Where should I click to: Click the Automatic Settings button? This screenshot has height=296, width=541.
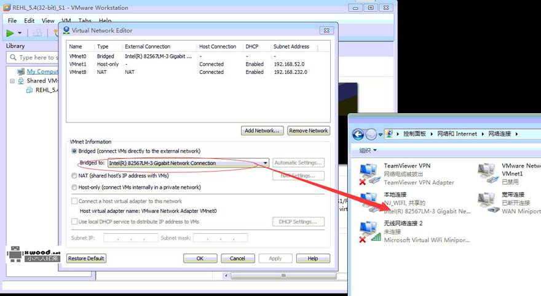pos(298,162)
